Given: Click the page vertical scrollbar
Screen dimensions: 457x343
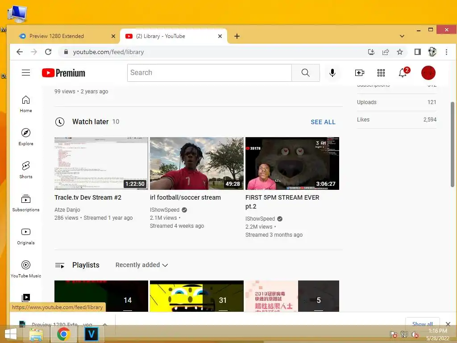Looking at the screenshot, I should (453, 144).
